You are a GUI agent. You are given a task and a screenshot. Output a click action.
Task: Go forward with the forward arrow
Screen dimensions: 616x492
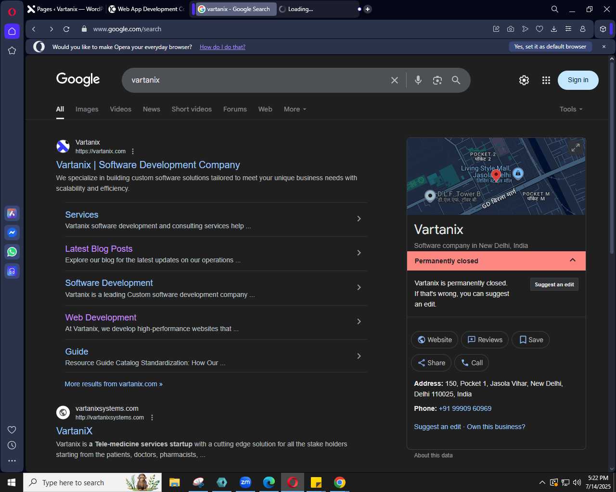click(x=51, y=29)
